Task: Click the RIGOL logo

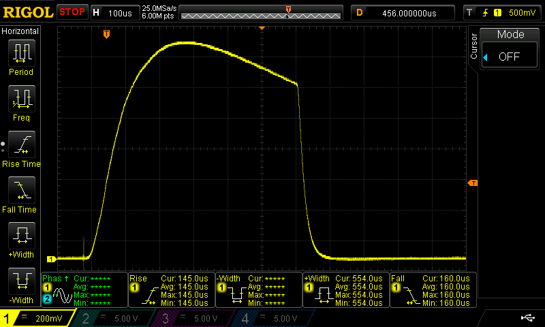Action: [x=27, y=12]
